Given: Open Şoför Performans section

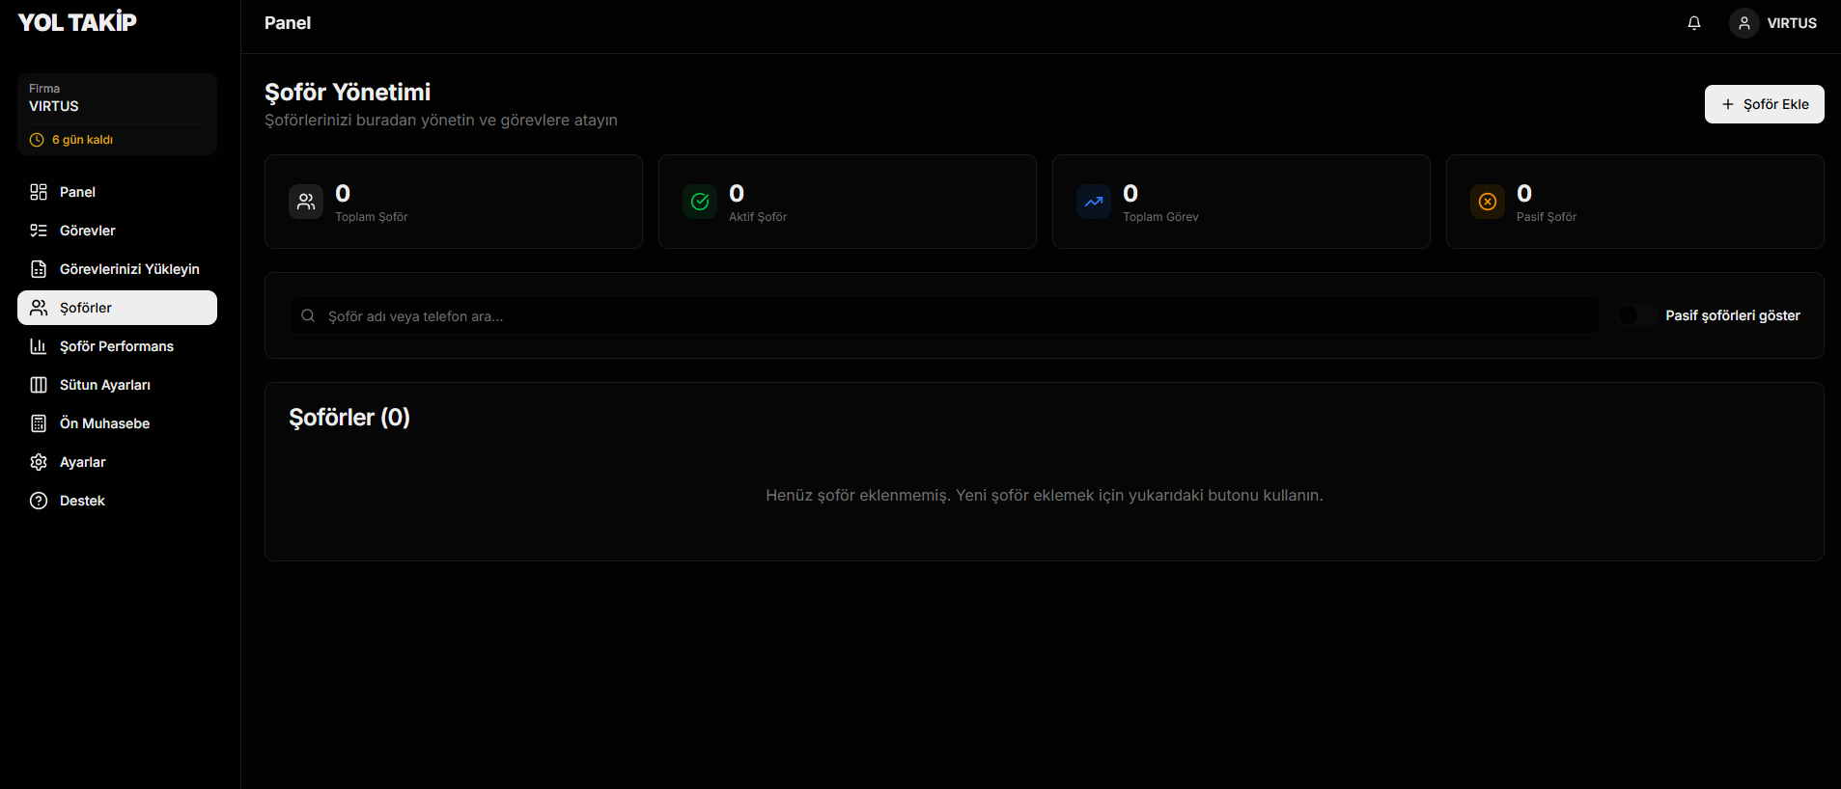Looking at the screenshot, I should pyautogui.click(x=116, y=346).
